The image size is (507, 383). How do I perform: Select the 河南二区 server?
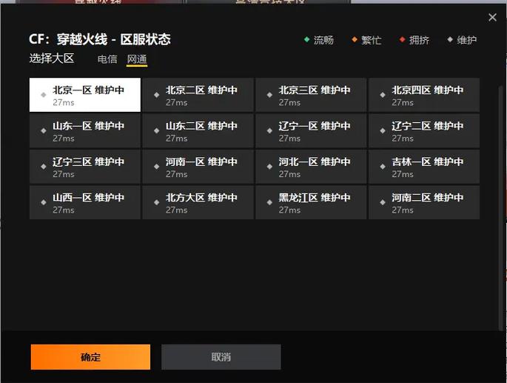(x=424, y=202)
